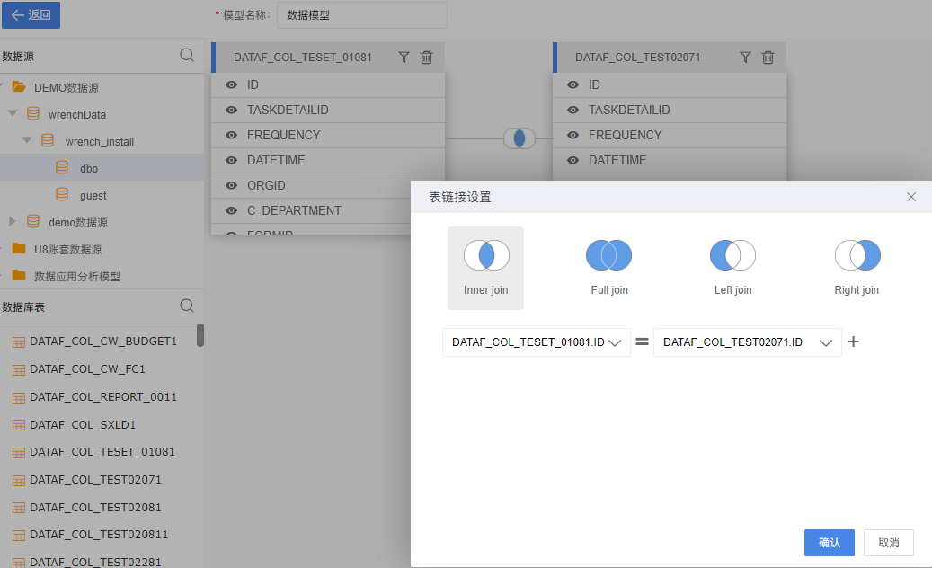Viewport: 932px width, 568px height.
Task: Toggle visibility of FREQUENCY in TESET_01081
Action: [x=232, y=135]
